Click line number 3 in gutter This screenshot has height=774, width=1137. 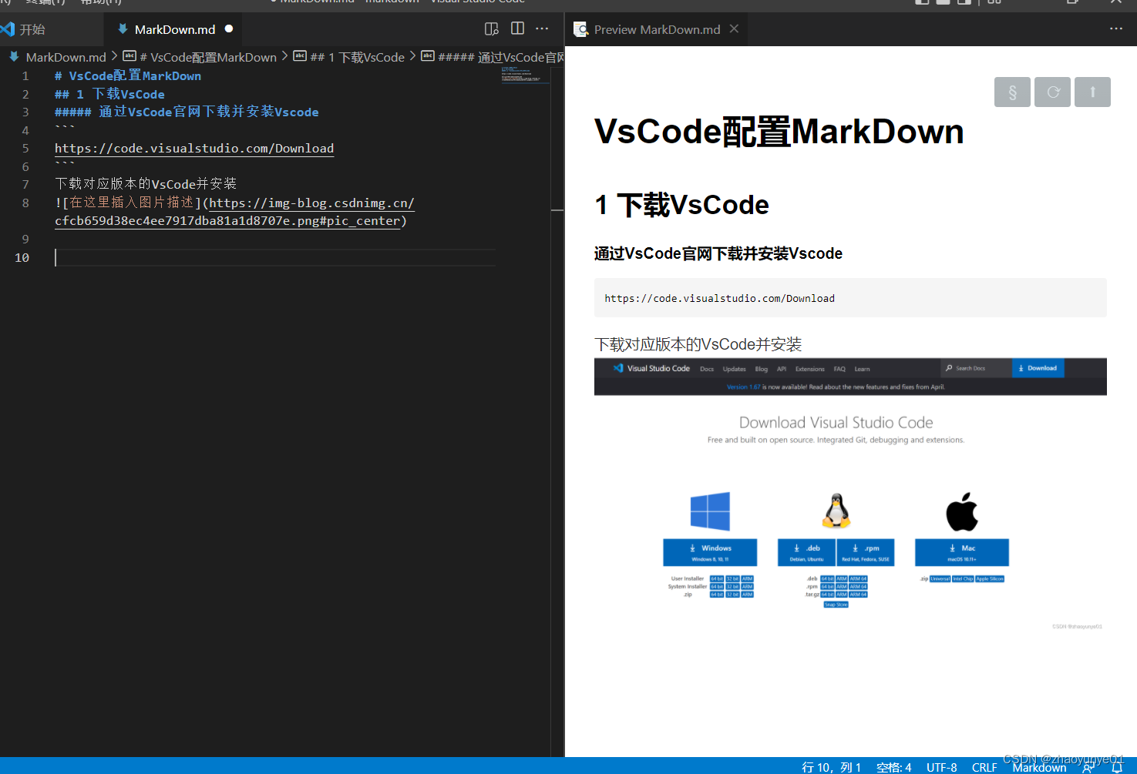[25, 112]
